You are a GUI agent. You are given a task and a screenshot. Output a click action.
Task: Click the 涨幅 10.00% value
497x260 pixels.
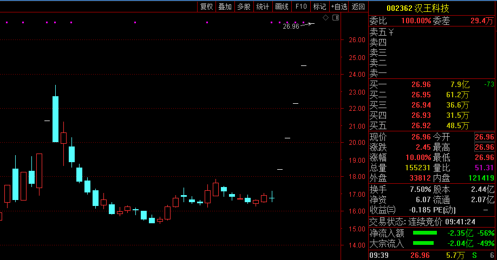(418, 157)
